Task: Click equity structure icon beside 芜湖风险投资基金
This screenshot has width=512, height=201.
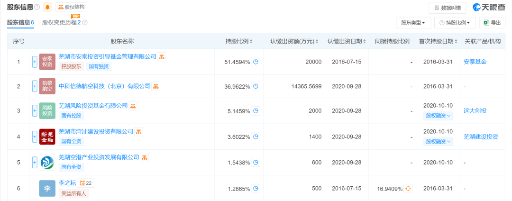Action: point(133,106)
